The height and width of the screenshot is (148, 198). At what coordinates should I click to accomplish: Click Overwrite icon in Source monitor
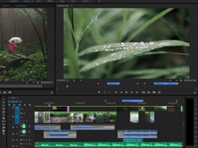pos(5,92)
